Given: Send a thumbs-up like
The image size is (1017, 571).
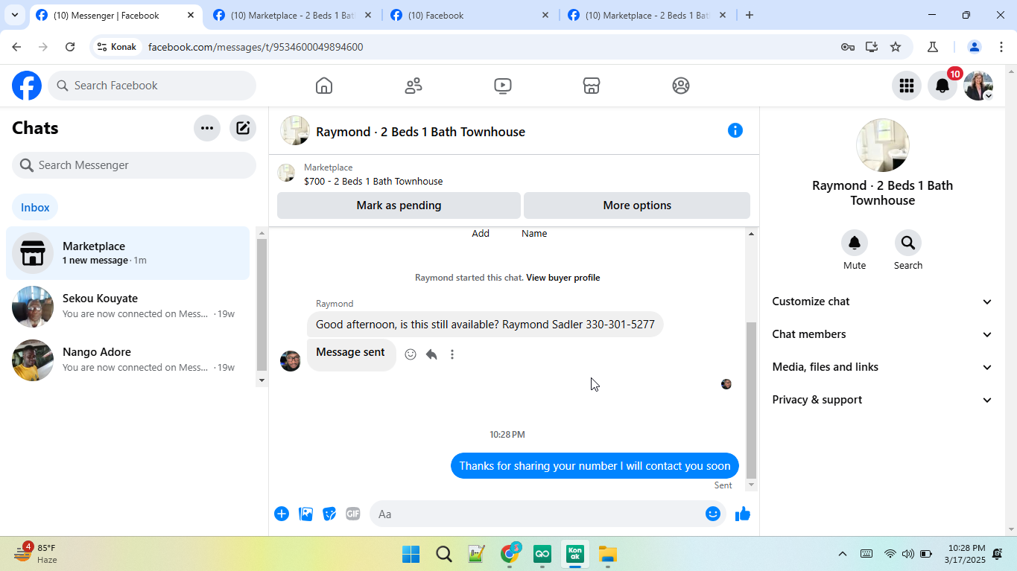Looking at the screenshot, I should (x=743, y=514).
